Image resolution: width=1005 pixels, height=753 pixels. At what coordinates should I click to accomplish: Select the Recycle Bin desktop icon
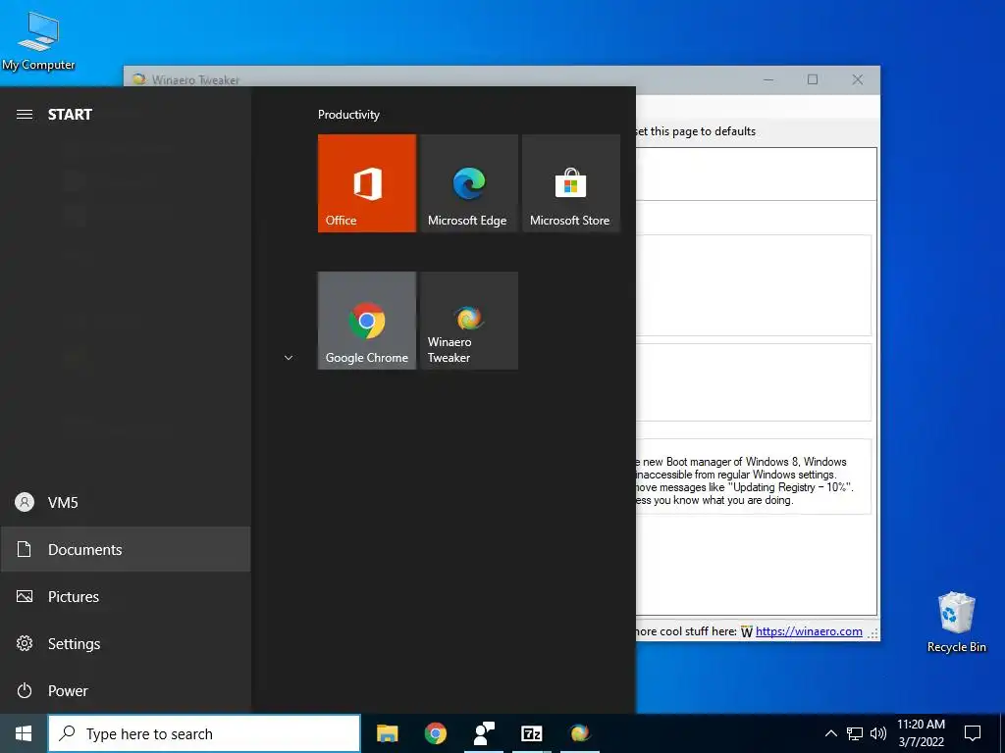[956, 623]
